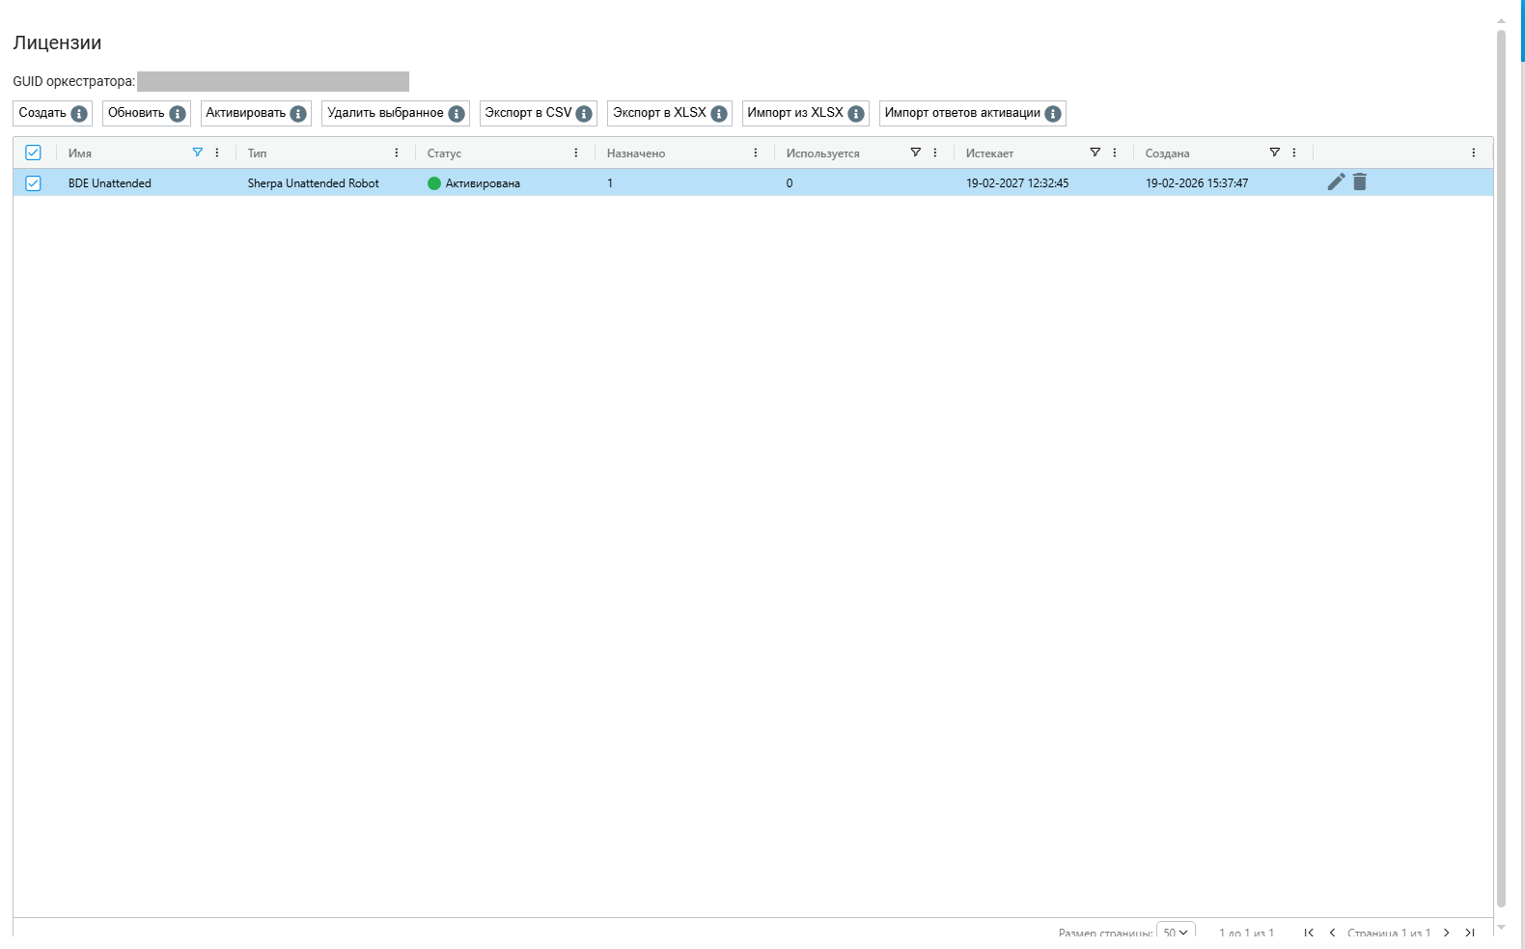Show info icon on the Обновить button
Viewport: 1525px width, 949px height.
point(178,114)
